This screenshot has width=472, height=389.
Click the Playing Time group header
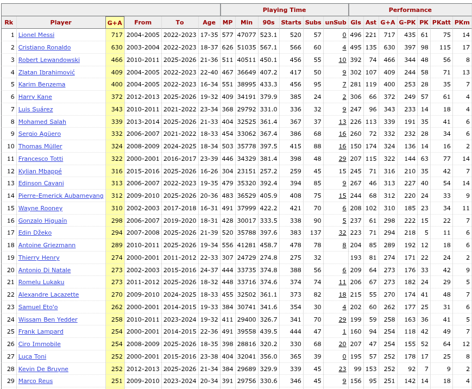[285, 10]
